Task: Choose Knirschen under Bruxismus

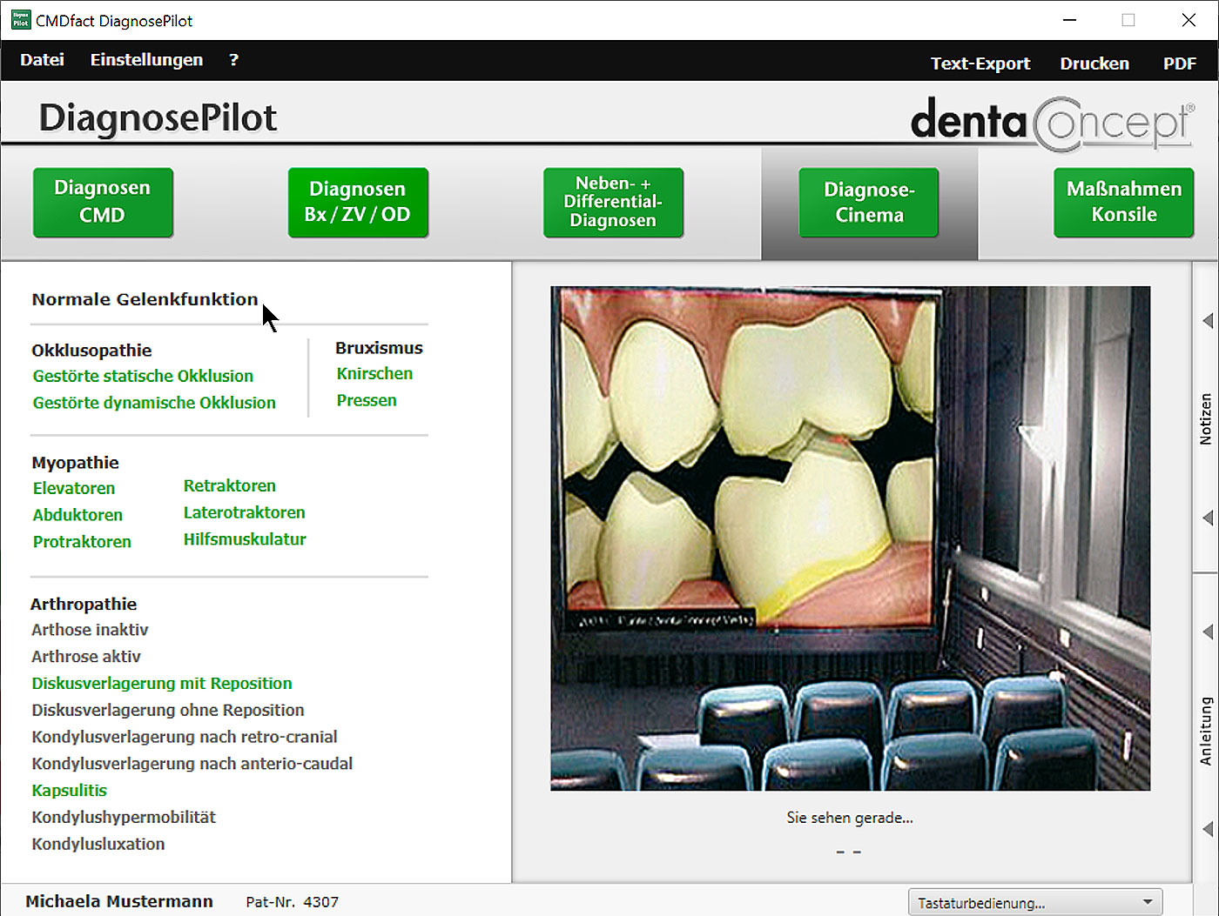Action: pos(374,373)
